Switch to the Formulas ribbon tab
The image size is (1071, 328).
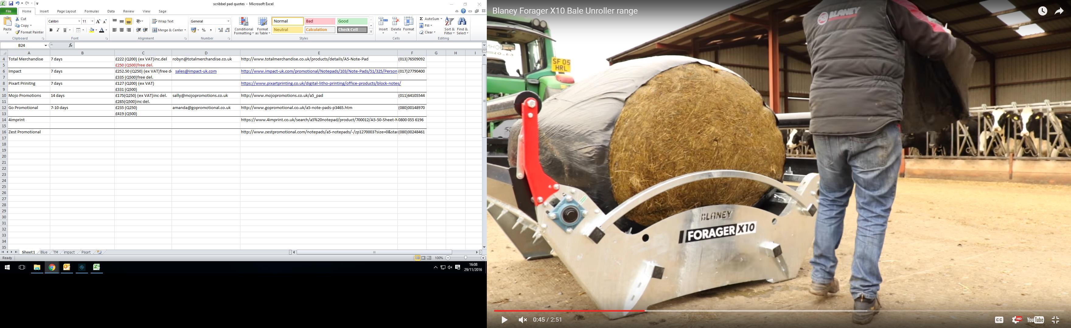point(92,11)
